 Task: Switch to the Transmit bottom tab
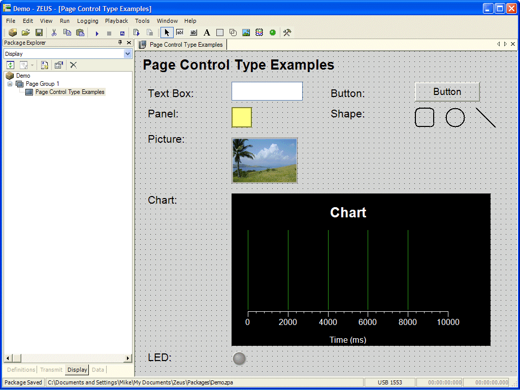tap(51, 370)
